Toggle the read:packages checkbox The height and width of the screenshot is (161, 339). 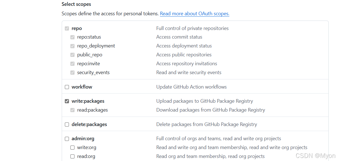72,110
